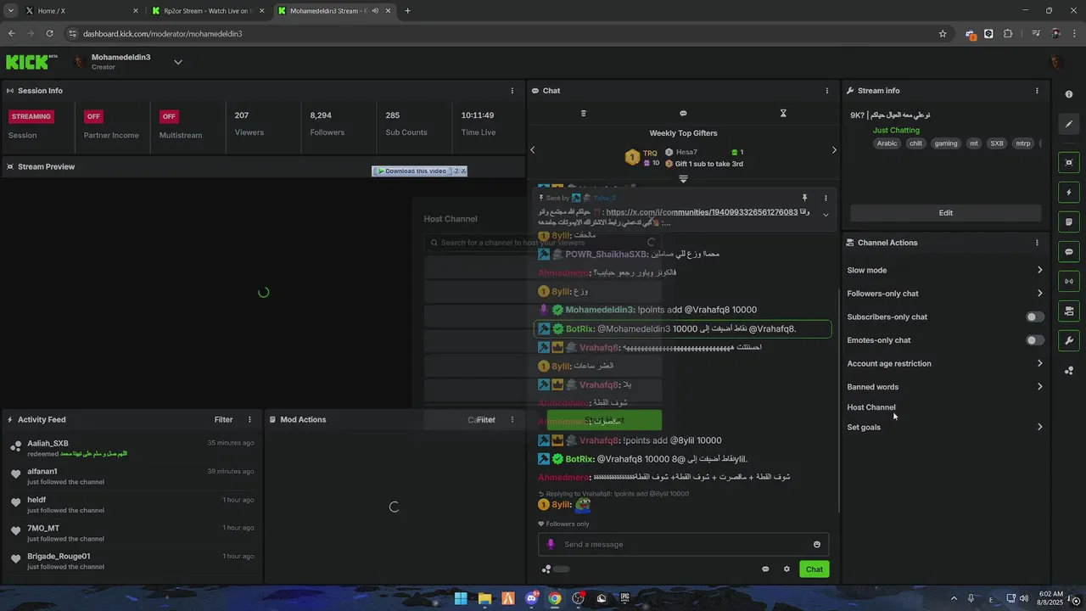The height and width of the screenshot is (611, 1086).
Task: Click the Filter button in the Activity Feed
Action: (x=223, y=419)
